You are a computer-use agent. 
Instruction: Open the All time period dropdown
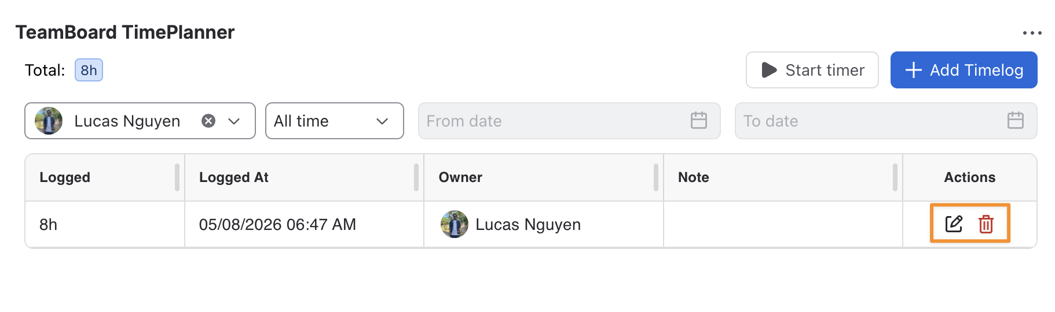click(x=335, y=121)
